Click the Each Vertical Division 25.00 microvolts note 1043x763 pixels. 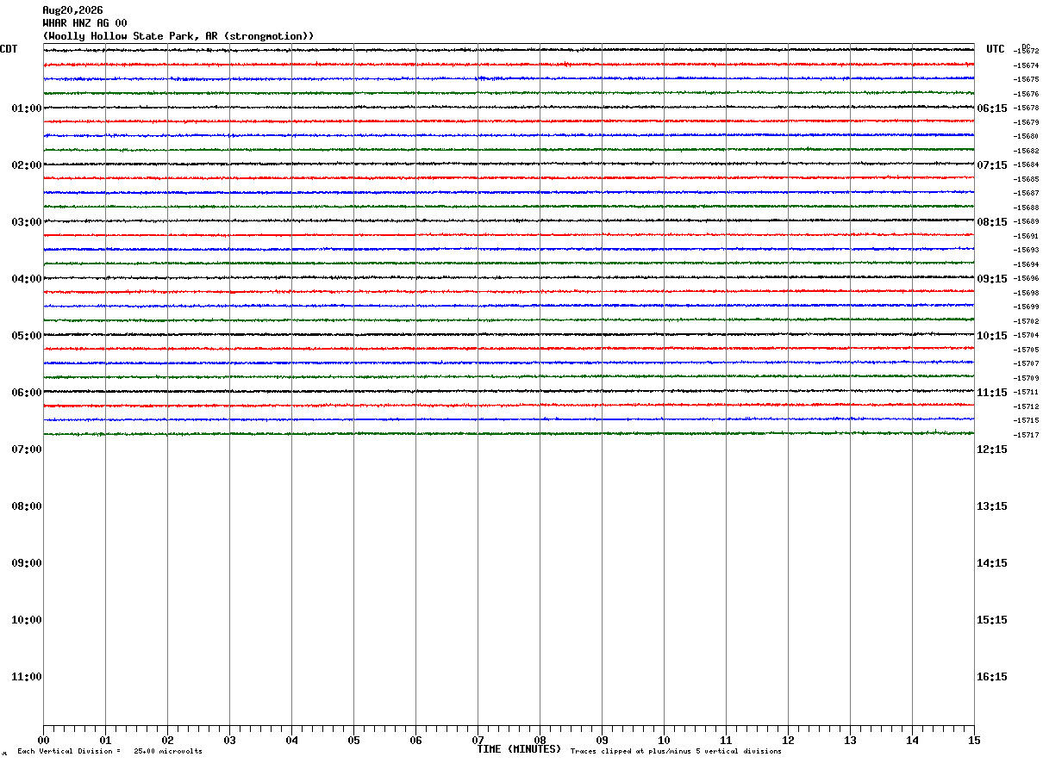coord(109,752)
